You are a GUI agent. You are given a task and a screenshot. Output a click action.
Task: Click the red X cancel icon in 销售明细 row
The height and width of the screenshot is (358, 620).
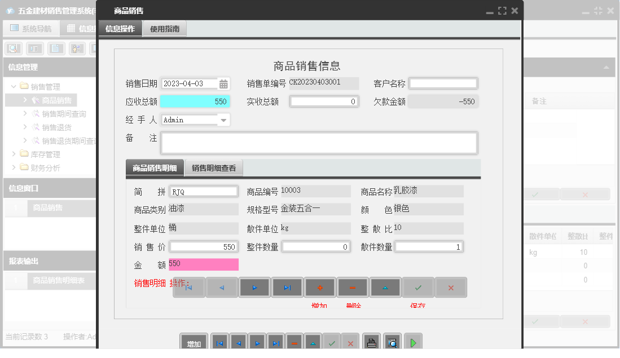[x=450, y=287]
